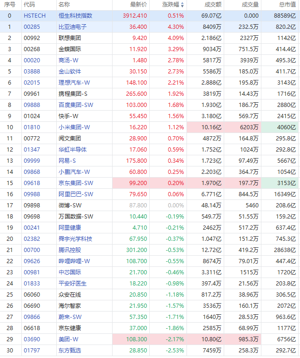300x358 pixels.
Task: Select 海尔智家 row name
Action: tap(70, 306)
